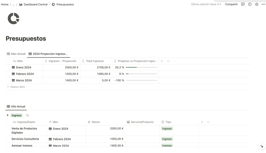266x153 pixels.
Task: Select the Año Actual view tab
Action: tap(16, 106)
